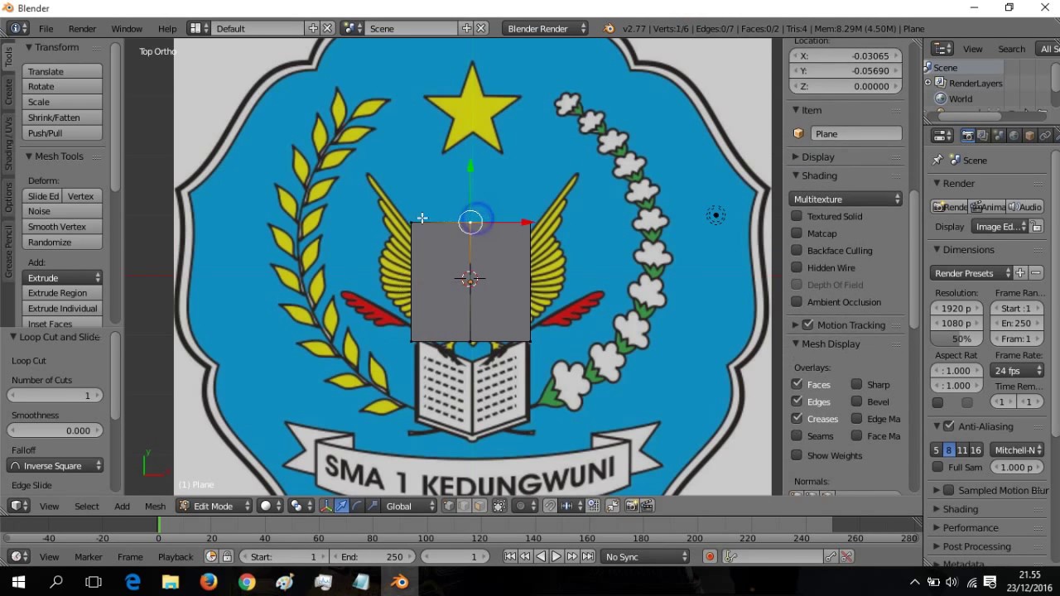Open the File menu
The height and width of the screenshot is (596, 1060).
click(x=46, y=28)
